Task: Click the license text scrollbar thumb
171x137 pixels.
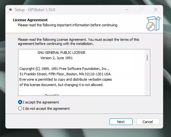Action: click(147, 58)
